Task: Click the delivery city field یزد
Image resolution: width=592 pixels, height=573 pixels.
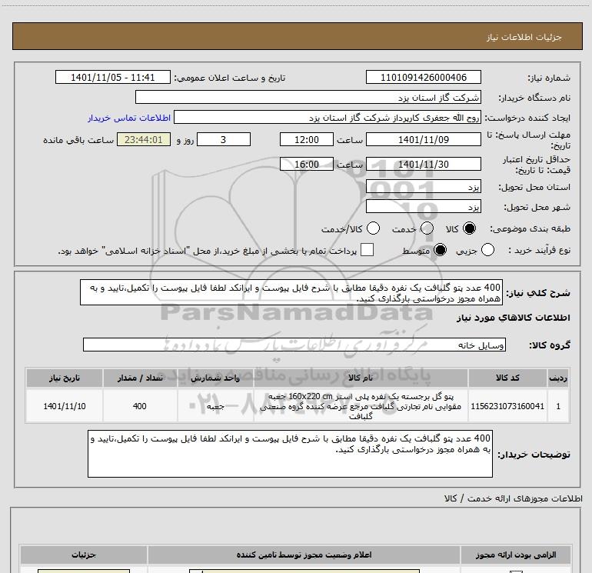Action: pyautogui.click(x=423, y=207)
